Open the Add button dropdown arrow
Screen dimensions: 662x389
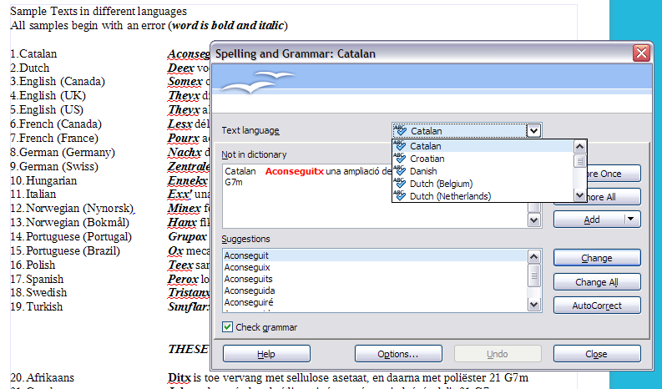[631, 219]
